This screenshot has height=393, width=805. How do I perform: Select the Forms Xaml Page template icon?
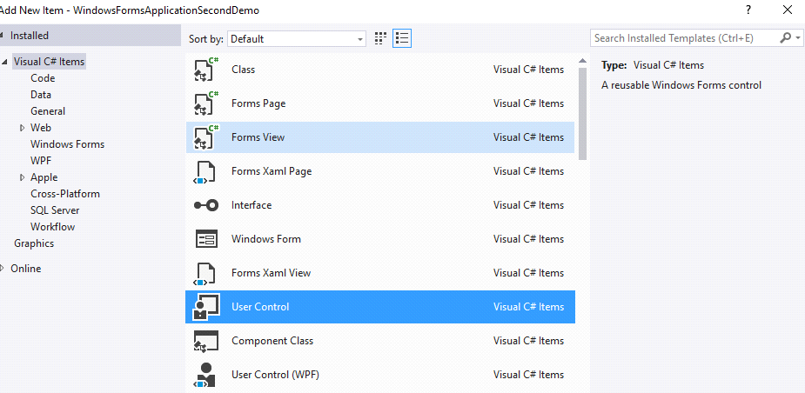click(x=206, y=171)
